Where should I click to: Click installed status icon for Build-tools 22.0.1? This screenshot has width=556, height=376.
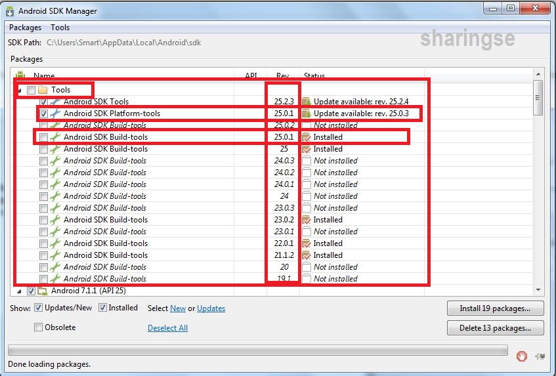[x=307, y=243]
